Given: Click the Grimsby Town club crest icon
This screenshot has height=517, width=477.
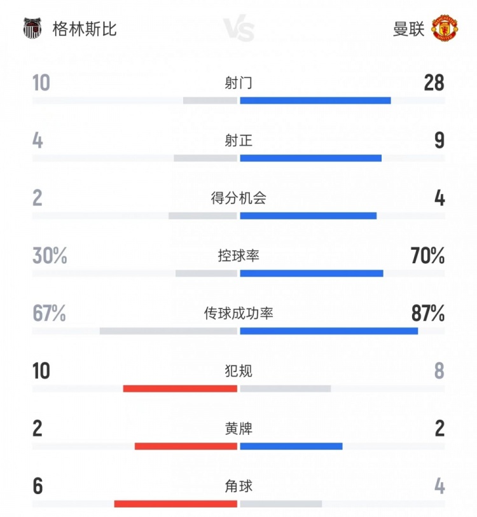Looking at the screenshot, I should coord(32,29).
